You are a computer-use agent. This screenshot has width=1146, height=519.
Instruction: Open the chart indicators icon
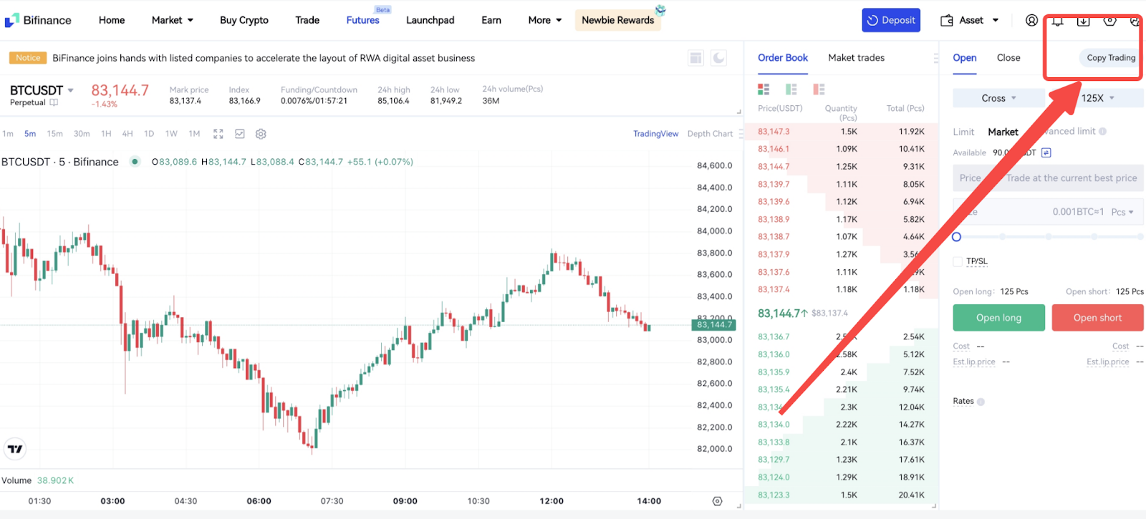[240, 134]
